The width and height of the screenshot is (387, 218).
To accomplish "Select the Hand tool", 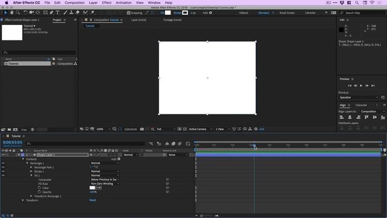I will pos(11,13).
